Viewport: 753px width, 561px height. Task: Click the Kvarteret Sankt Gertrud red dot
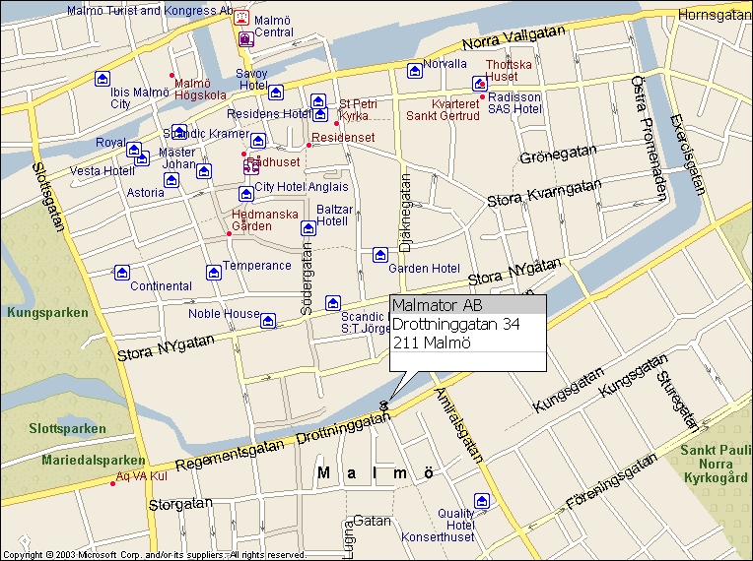coord(483,96)
